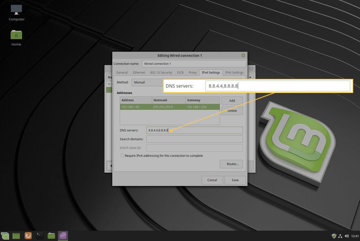This screenshot has width=360, height=241.
Task: Switch to the General tab
Action: [122, 72]
